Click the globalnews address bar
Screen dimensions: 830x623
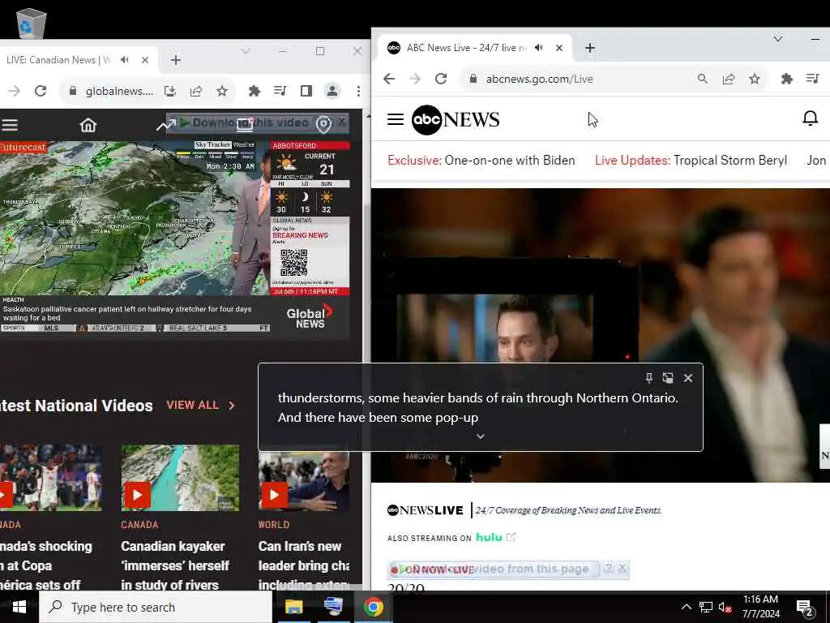119,91
